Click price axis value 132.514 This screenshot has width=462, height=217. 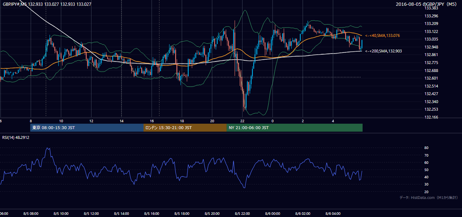[431, 86]
